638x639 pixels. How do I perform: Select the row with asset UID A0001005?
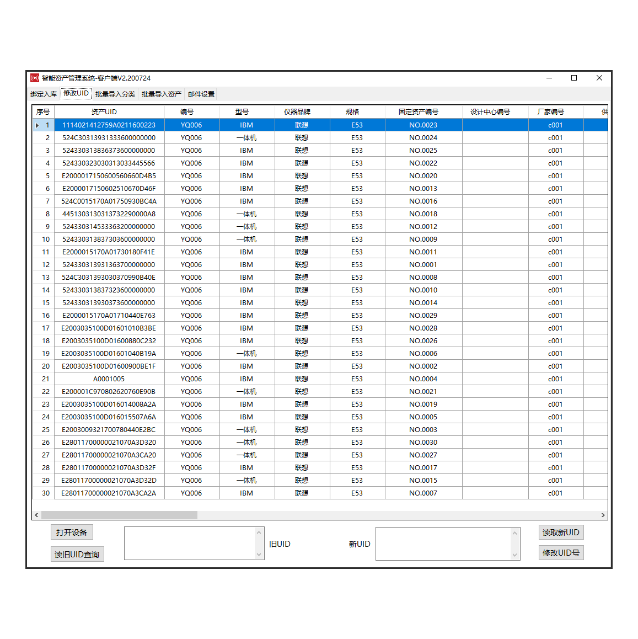point(320,379)
